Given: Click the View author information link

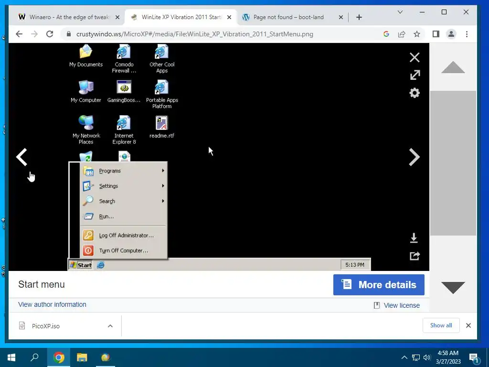Looking at the screenshot, I should (52, 304).
